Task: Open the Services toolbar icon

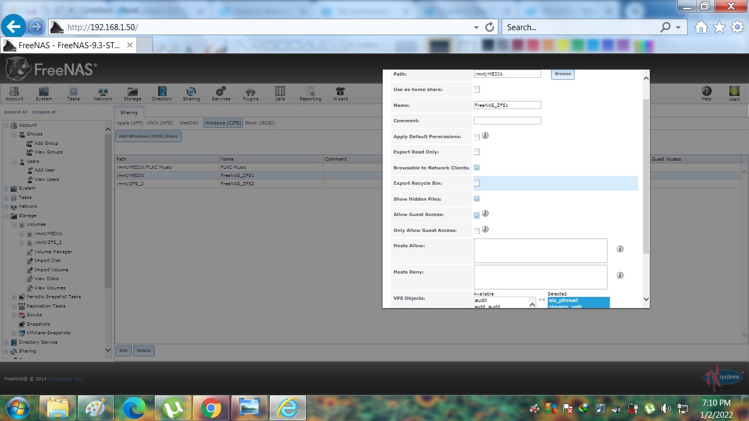Action: coord(221,94)
